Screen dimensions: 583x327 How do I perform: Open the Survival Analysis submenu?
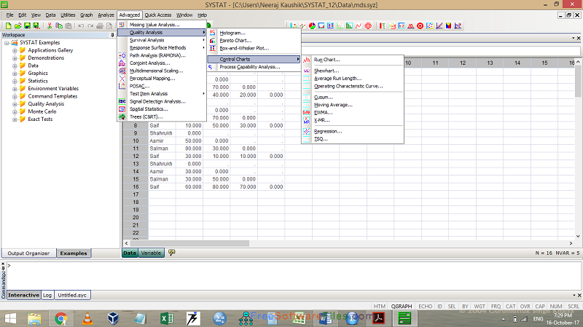click(162, 40)
